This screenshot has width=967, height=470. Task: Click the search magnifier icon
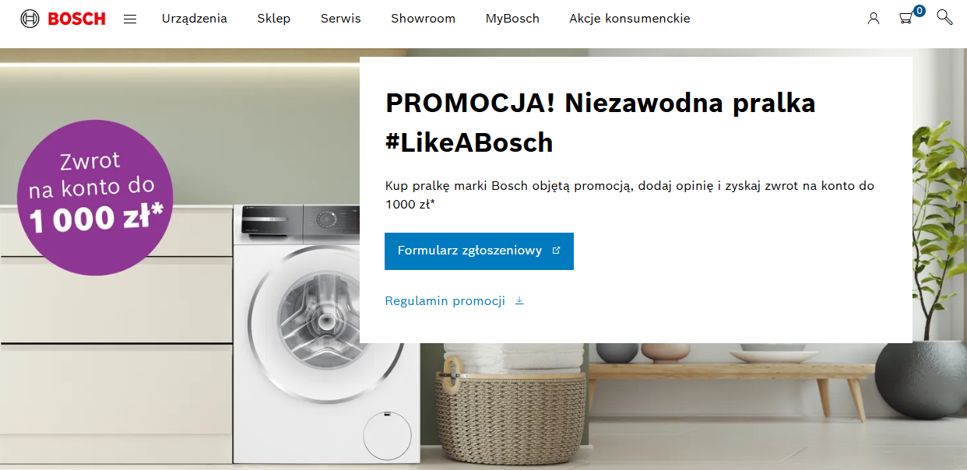[944, 17]
